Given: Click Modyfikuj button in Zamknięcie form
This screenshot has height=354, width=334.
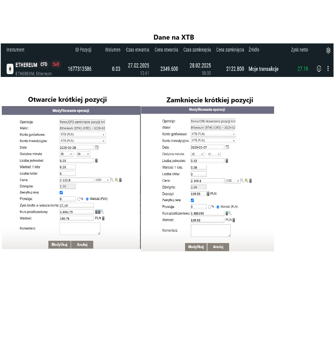Looking at the screenshot, I should 196,247.
